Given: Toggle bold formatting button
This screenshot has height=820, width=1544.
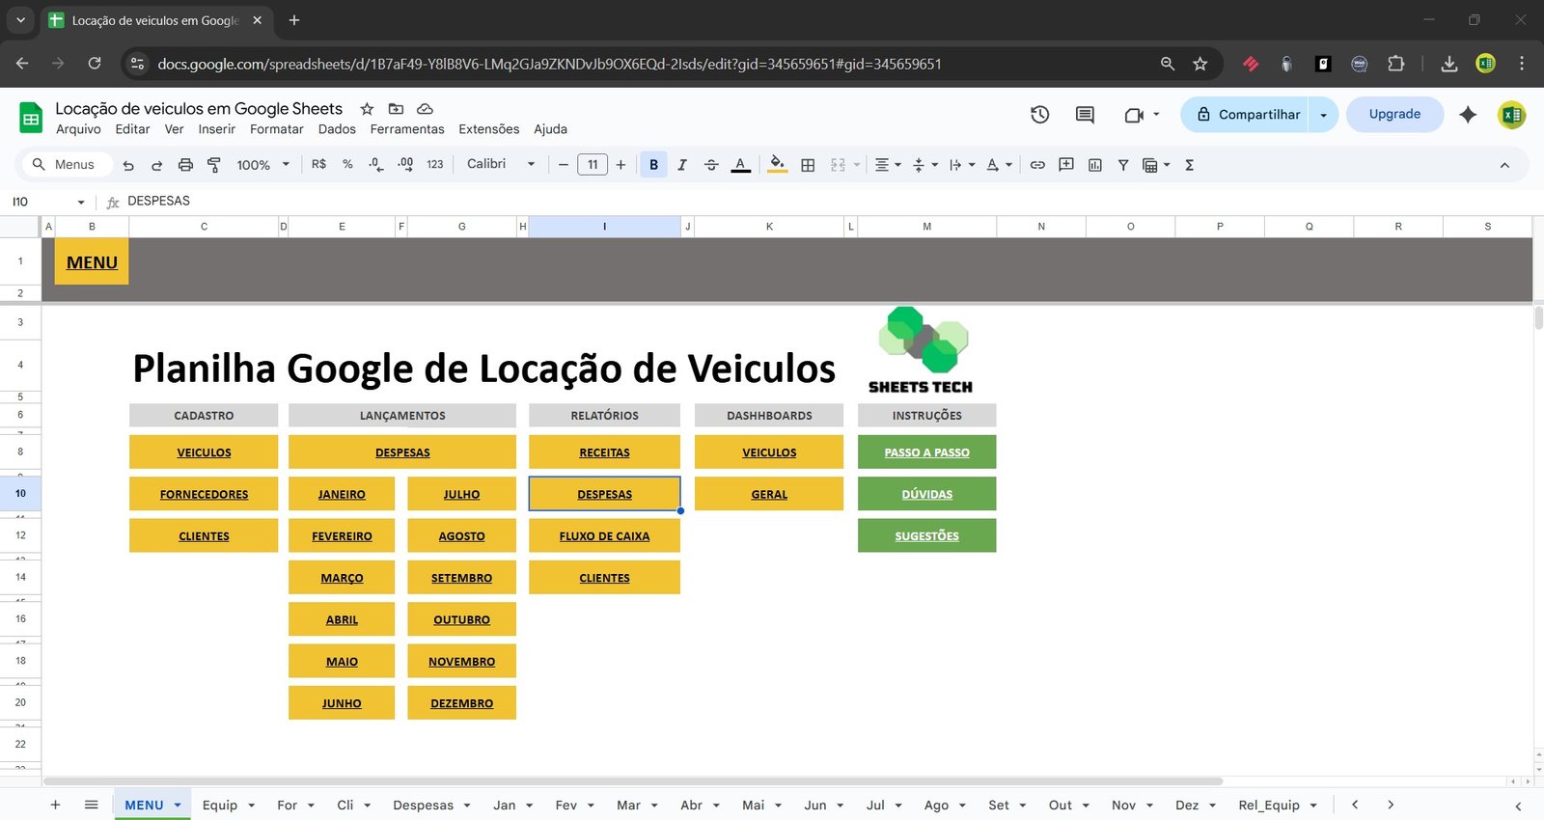Looking at the screenshot, I should coord(653,165).
